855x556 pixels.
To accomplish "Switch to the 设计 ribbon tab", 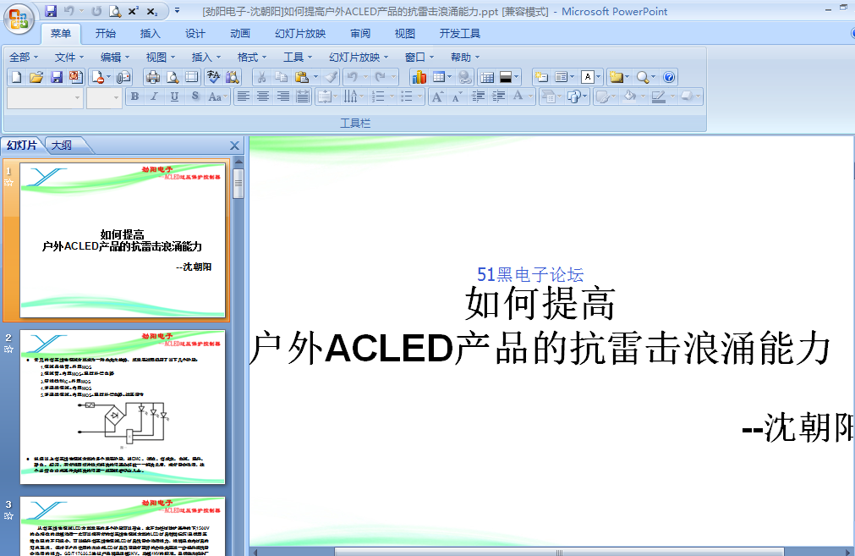I will pyautogui.click(x=195, y=34).
